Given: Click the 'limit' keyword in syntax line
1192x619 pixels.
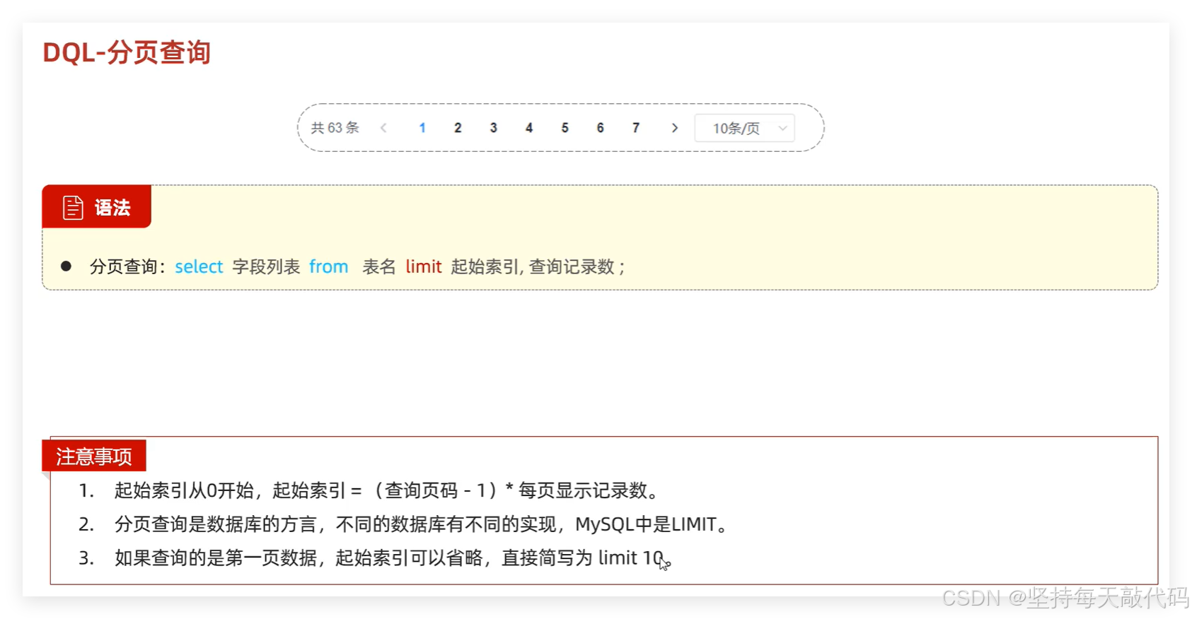Looking at the screenshot, I should pyautogui.click(x=424, y=266).
